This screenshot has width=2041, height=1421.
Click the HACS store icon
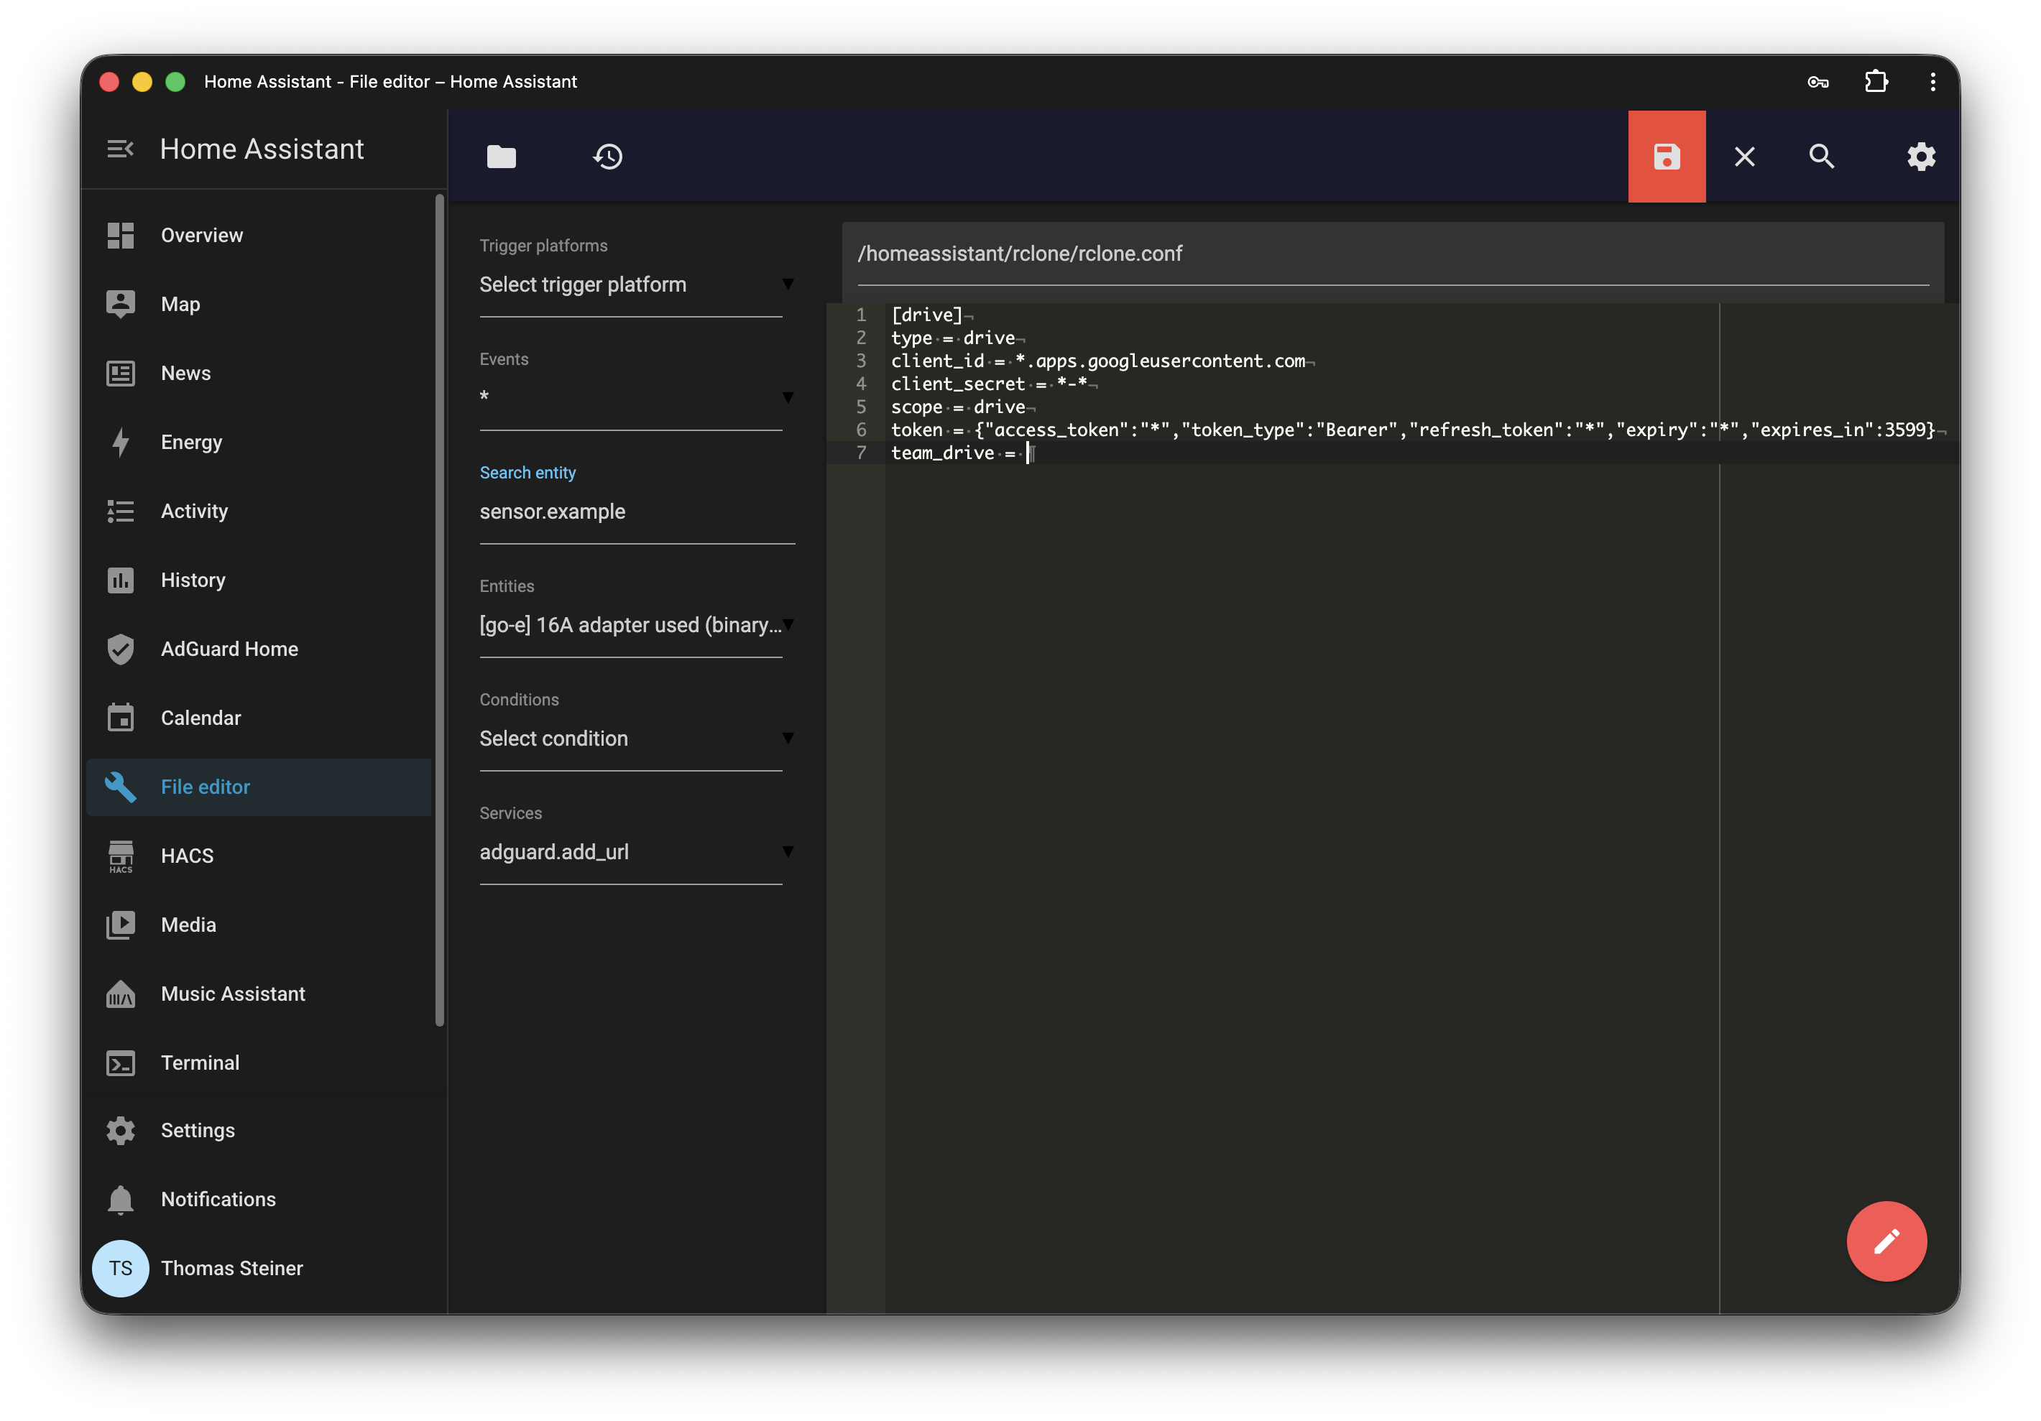121,856
